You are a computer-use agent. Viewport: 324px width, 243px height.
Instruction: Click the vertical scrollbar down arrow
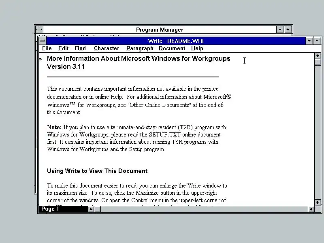tap(318, 202)
